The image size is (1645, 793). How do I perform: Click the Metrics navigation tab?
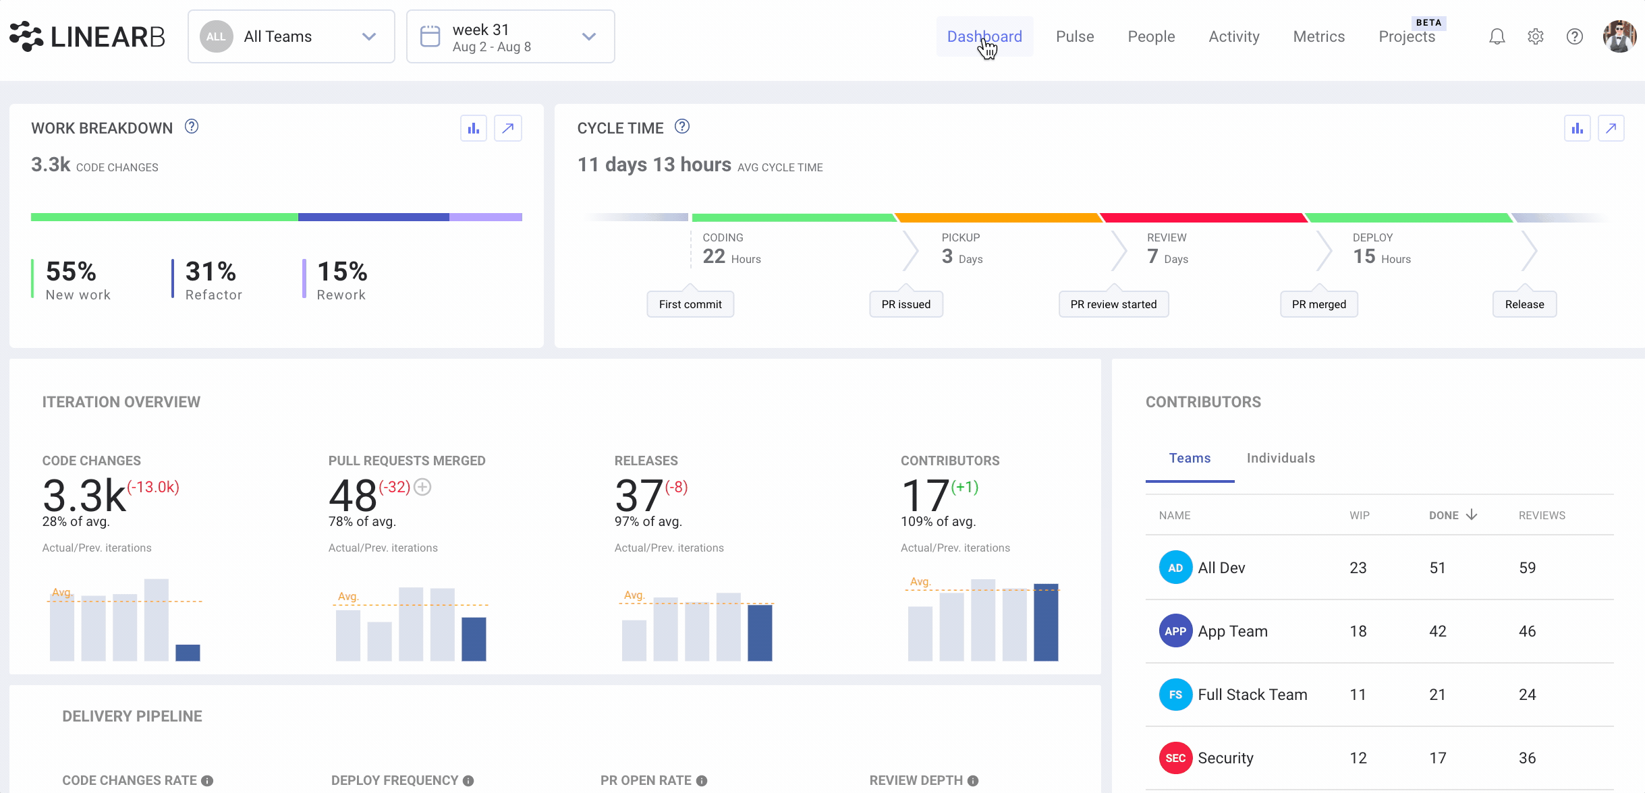(1318, 36)
